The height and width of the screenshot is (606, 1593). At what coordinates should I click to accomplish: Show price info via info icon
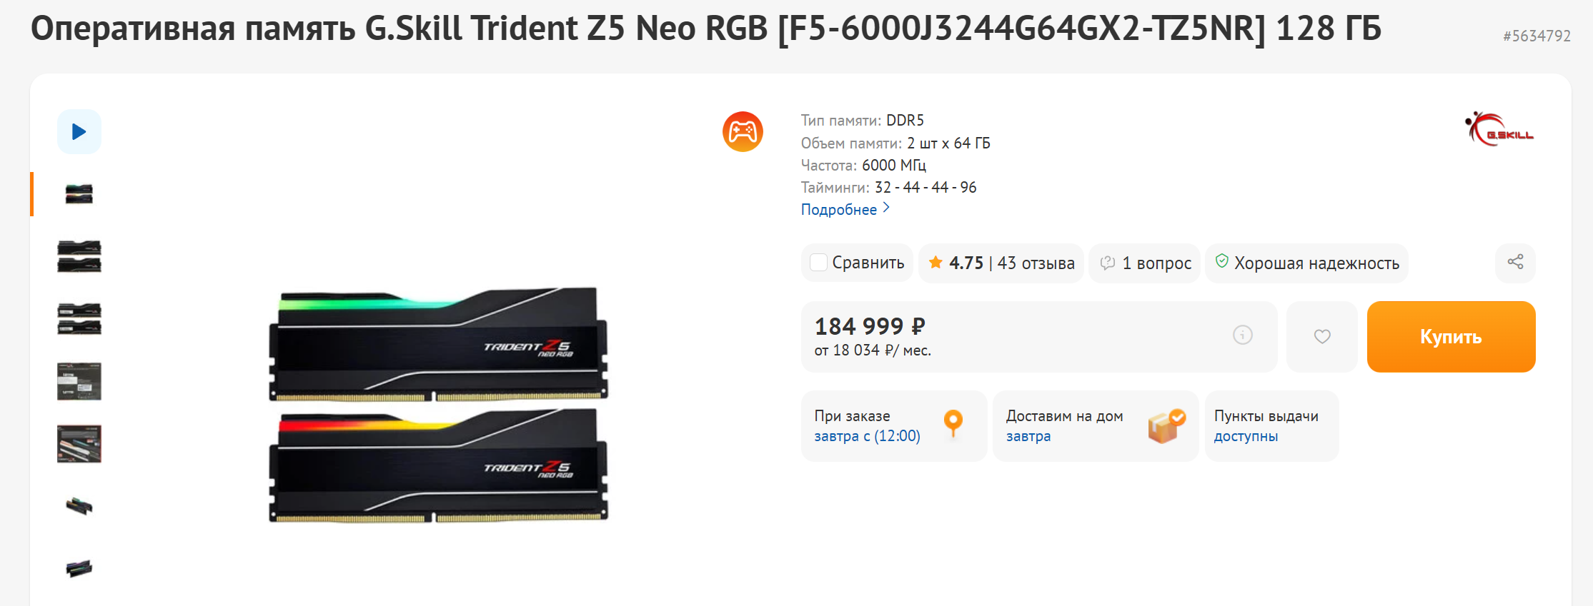click(1243, 335)
